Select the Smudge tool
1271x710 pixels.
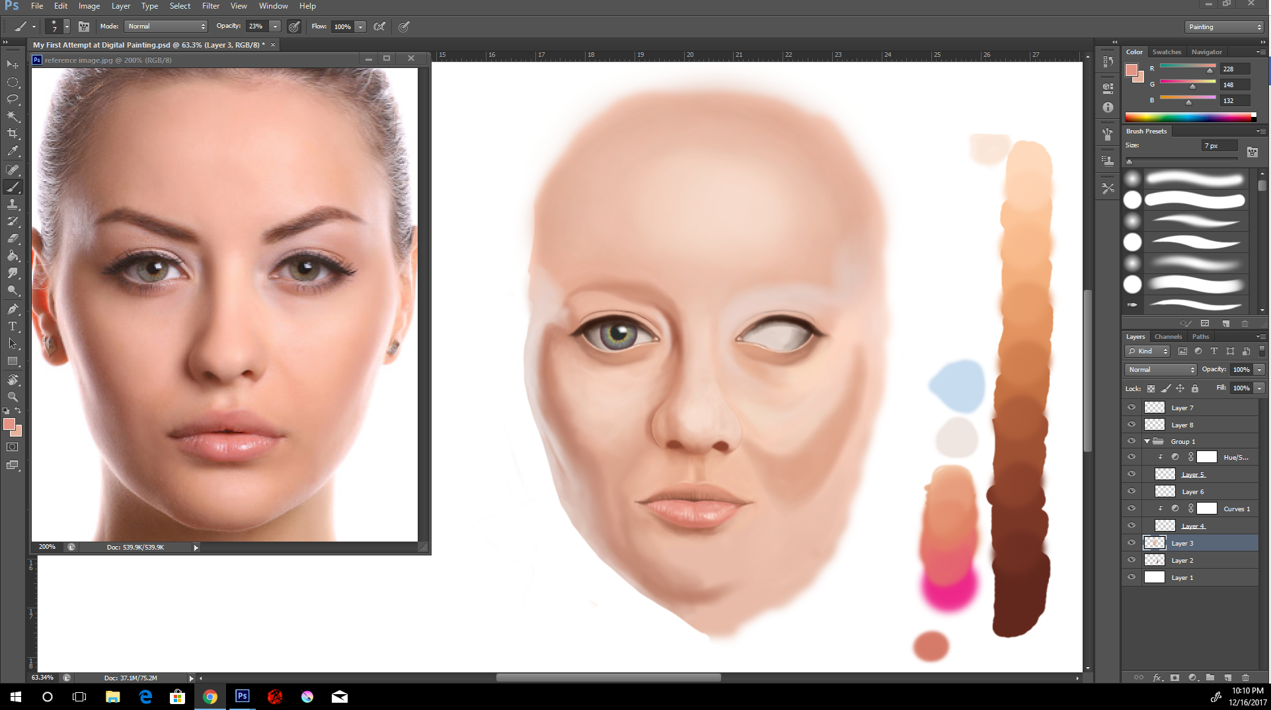click(x=13, y=273)
